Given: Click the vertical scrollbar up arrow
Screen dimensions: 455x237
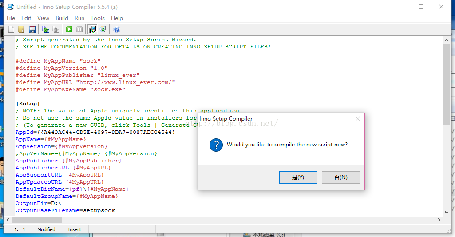Looking at the screenshot, I should pos(447,40).
